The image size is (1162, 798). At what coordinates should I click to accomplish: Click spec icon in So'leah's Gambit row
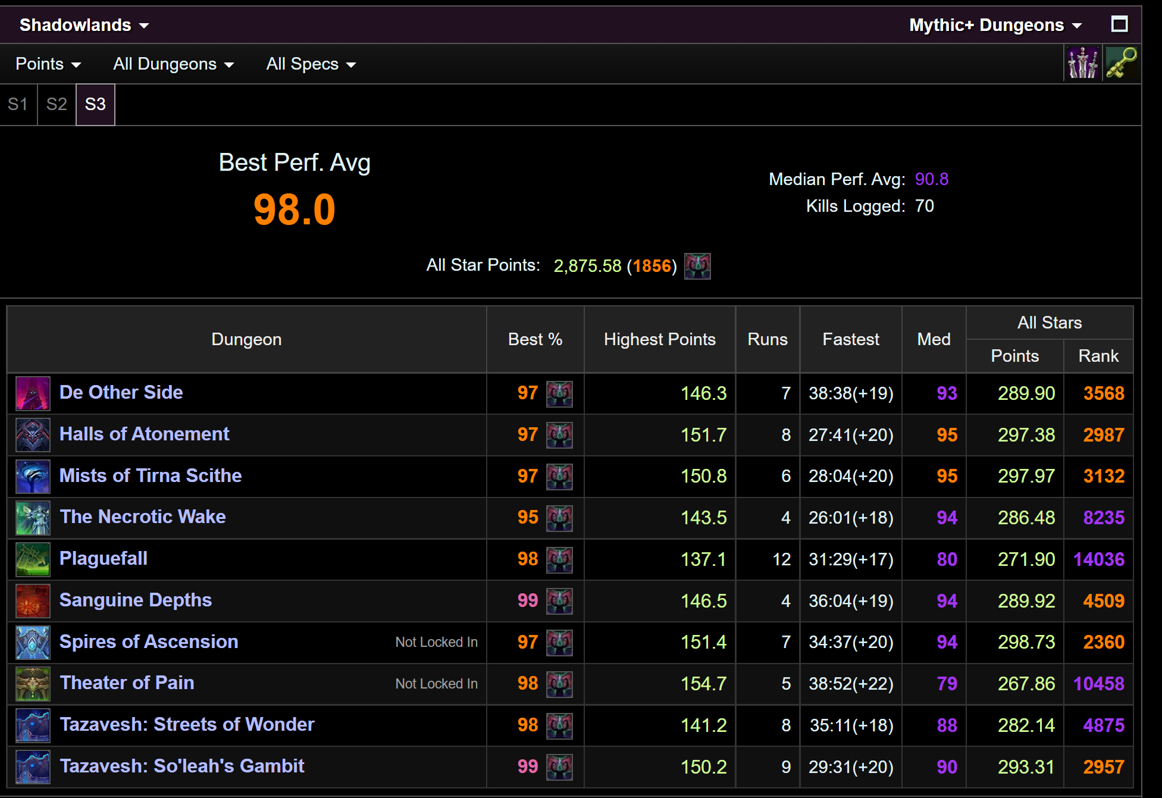559,767
